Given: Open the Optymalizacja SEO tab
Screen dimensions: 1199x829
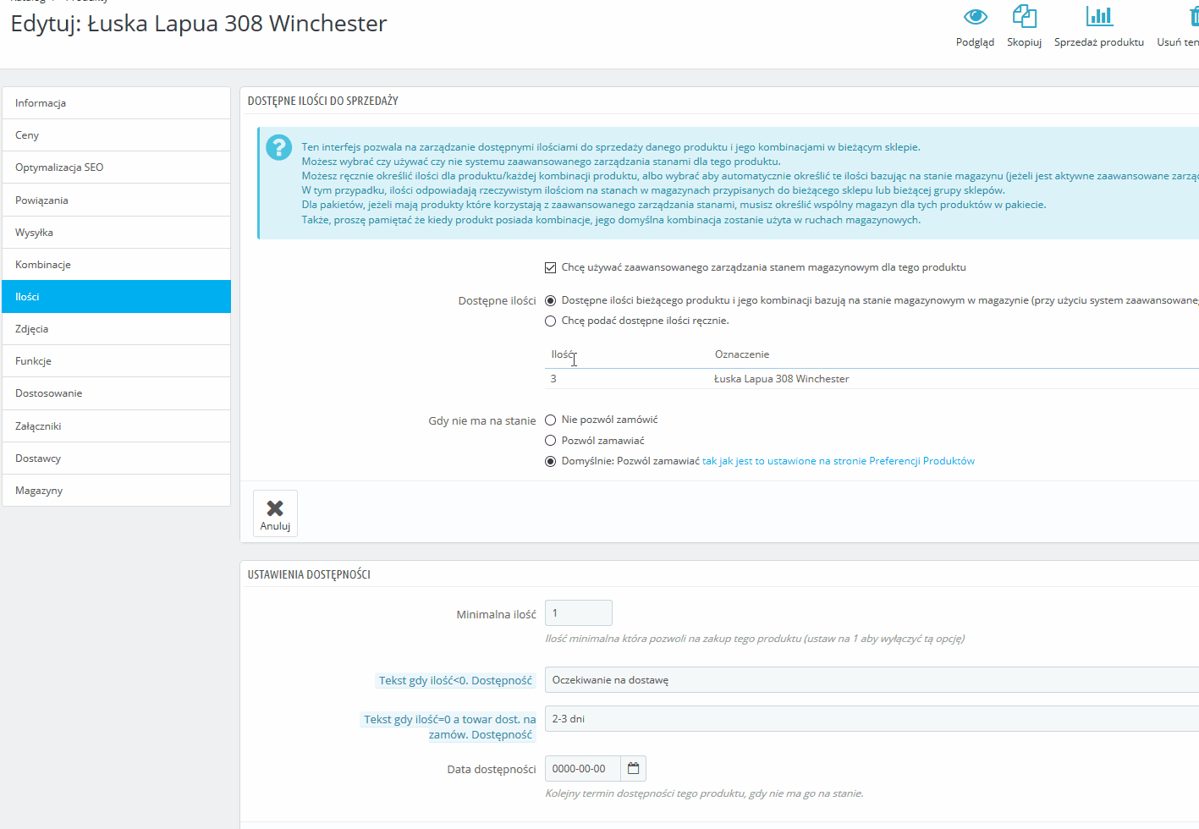Looking at the screenshot, I should 117,167.
